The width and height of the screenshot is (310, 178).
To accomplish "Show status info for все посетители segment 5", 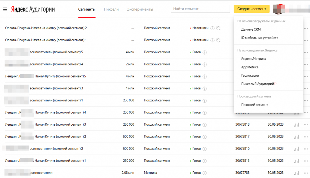I will click(205, 52).
